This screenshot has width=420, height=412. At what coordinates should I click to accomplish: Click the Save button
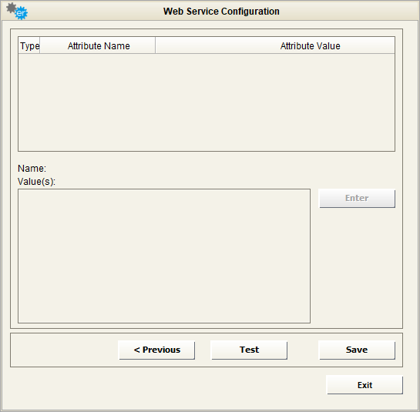pos(357,350)
